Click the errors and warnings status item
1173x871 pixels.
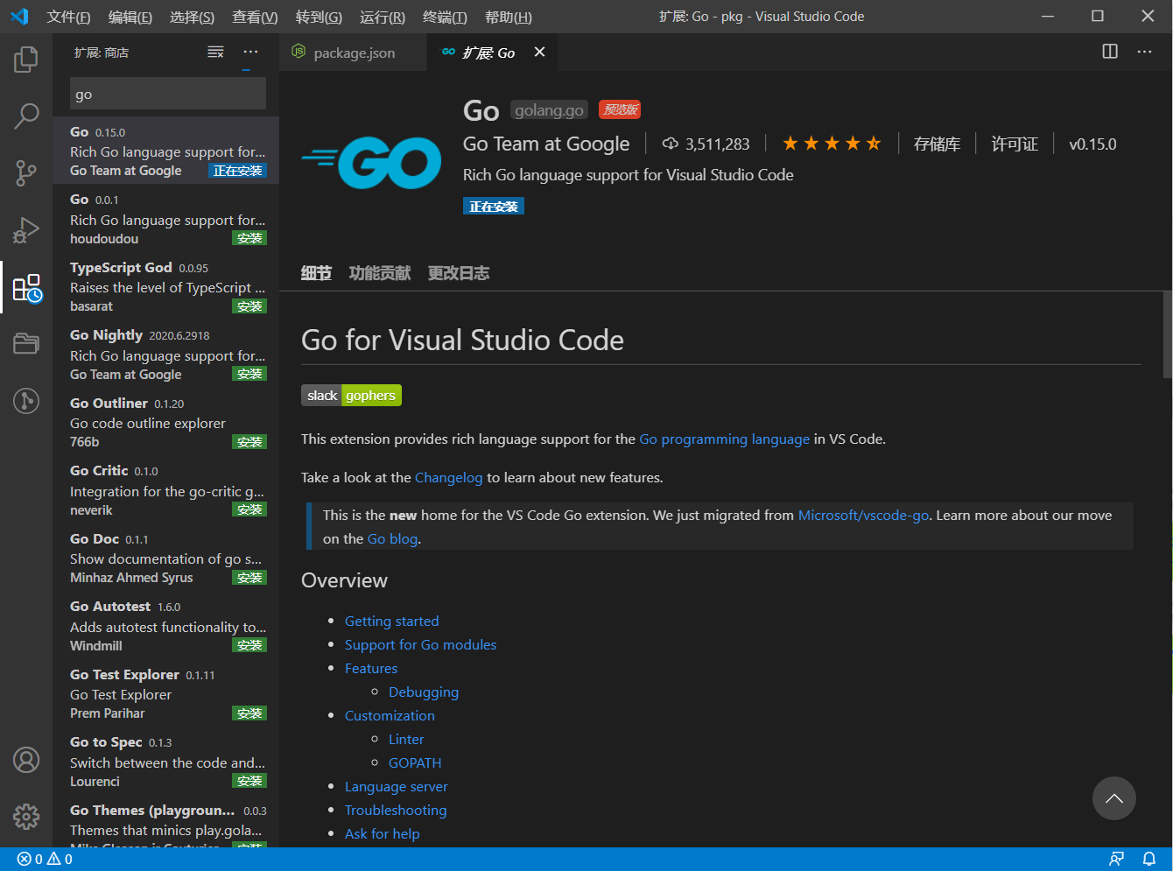46,860
